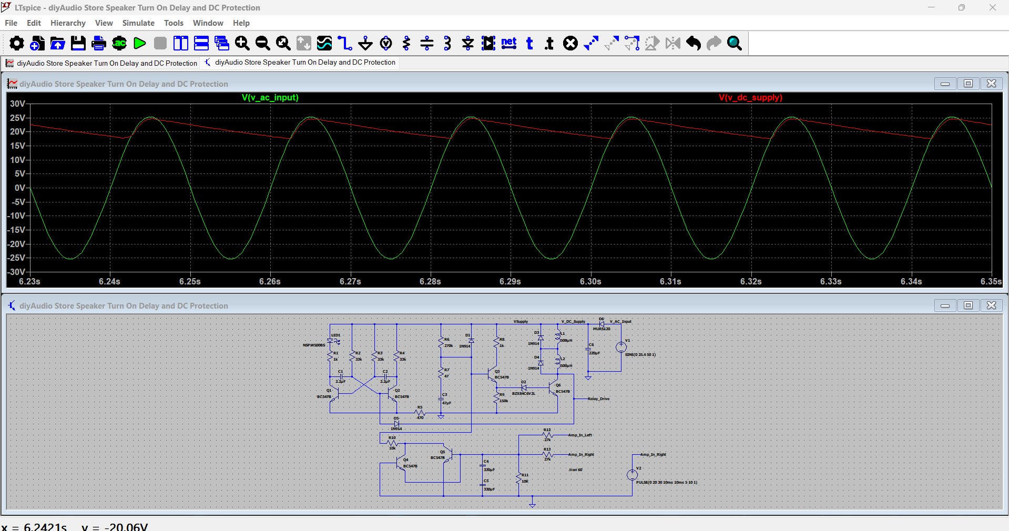Open the Hierarchy menu
Image resolution: width=1009 pixels, height=531 pixels.
(x=68, y=23)
